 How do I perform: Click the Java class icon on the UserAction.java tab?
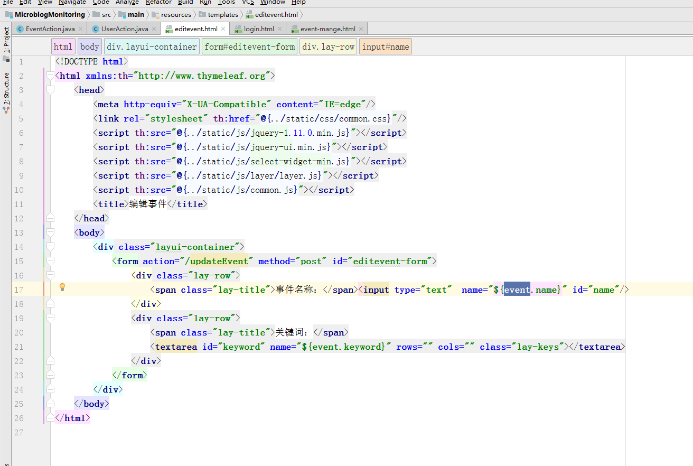tap(96, 29)
